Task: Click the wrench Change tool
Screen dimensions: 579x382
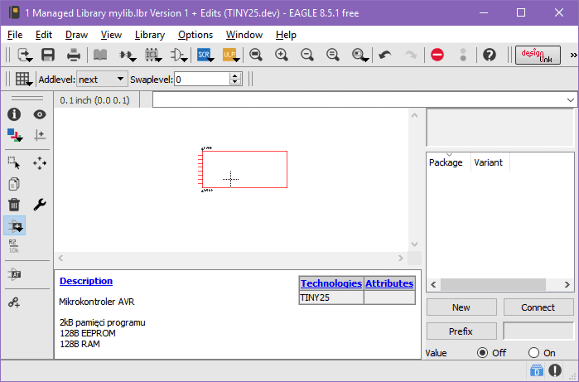Action: [40, 205]
